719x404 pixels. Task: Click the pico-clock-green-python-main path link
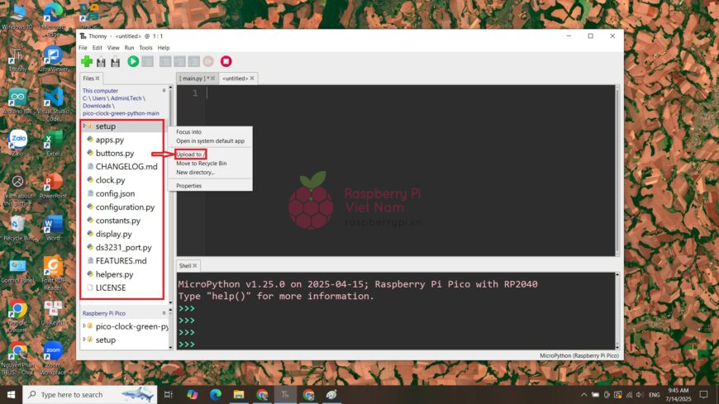point(121,113)
